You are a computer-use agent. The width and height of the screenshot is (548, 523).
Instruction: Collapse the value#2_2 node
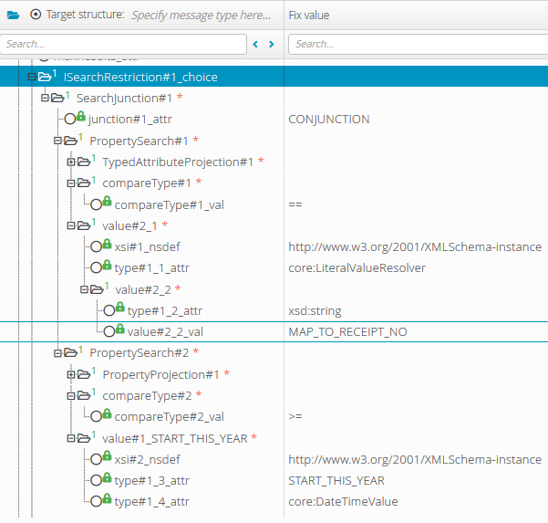point(84,289)
